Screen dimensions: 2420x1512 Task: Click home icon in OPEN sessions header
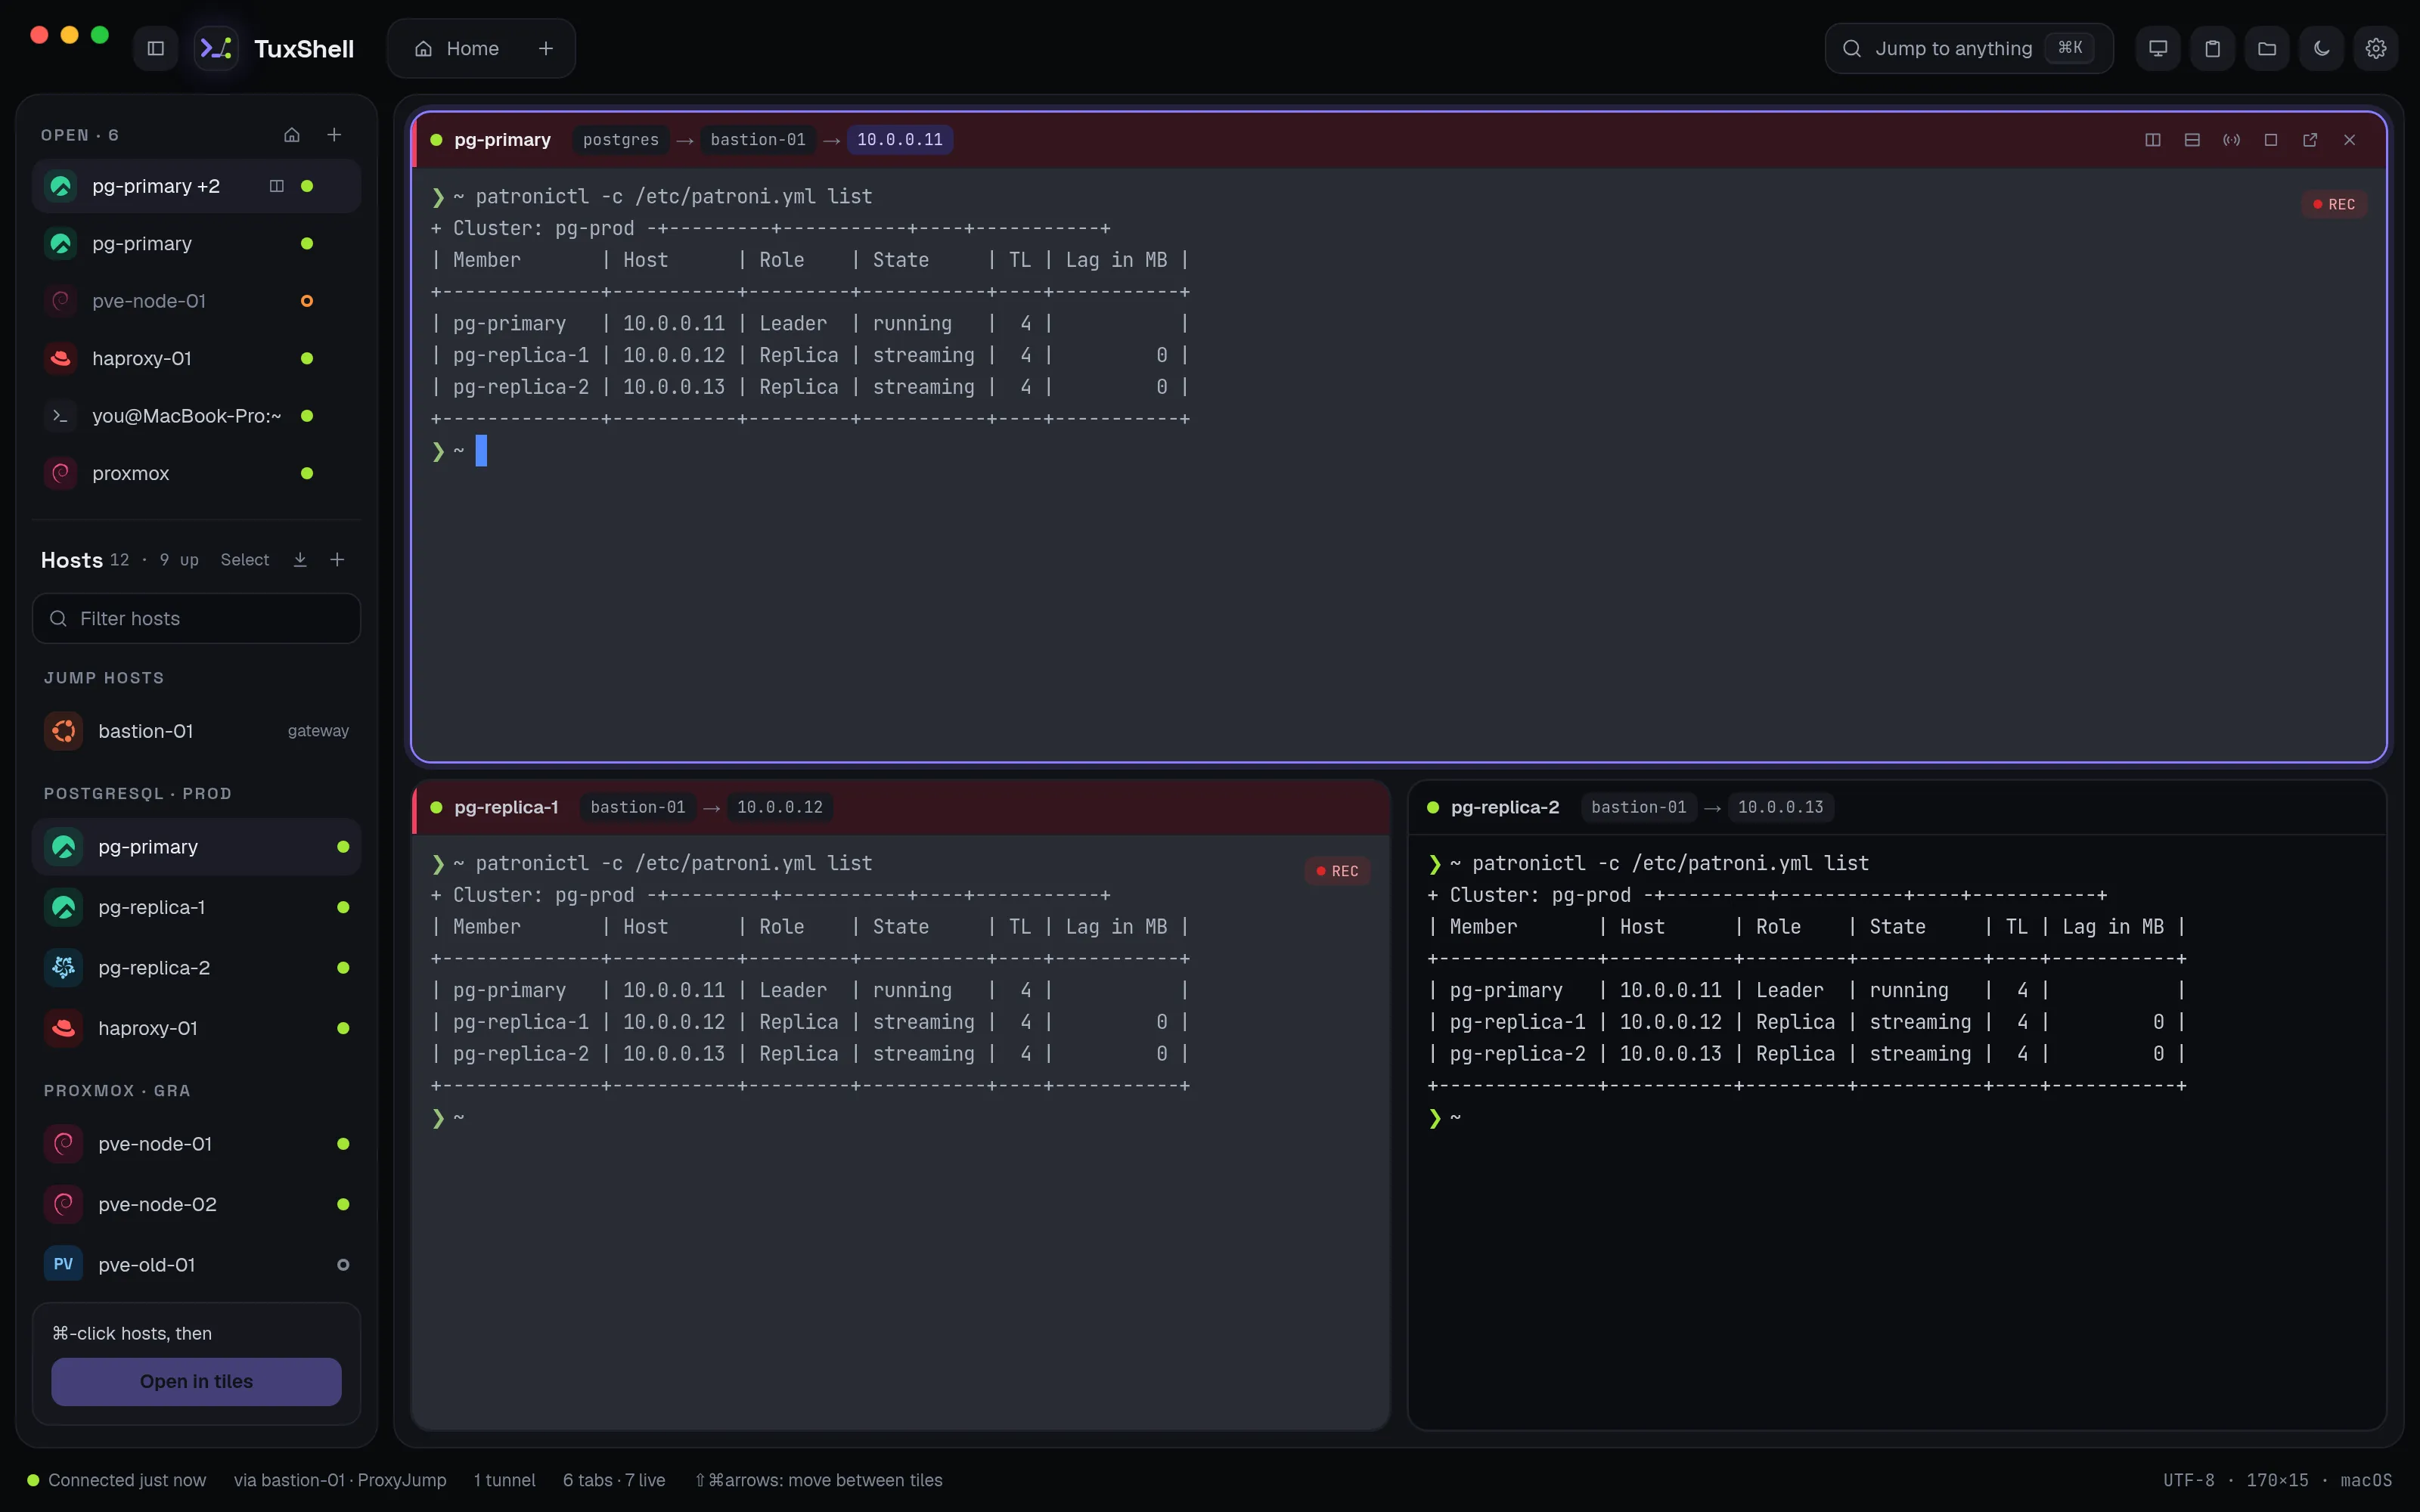[x=292, y=135]
